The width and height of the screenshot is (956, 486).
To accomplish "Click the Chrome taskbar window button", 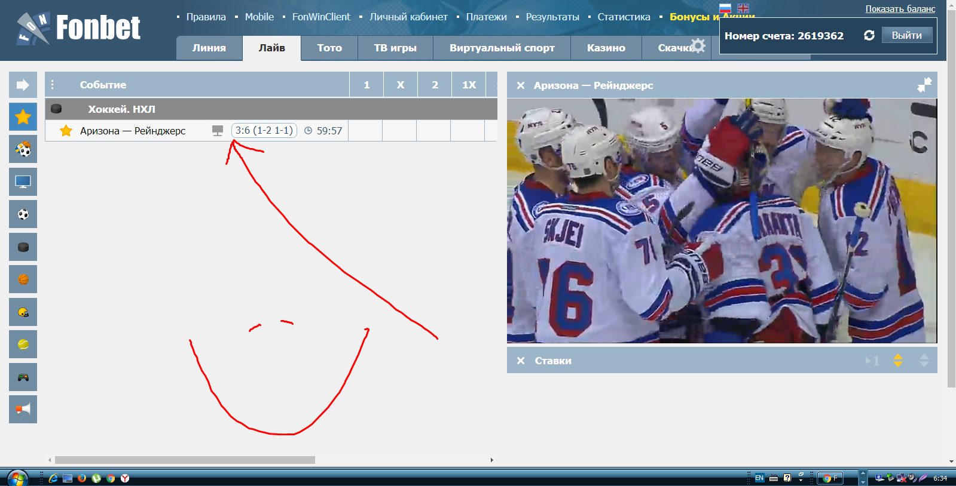I will pyautogui.click(x=830, y=478).
